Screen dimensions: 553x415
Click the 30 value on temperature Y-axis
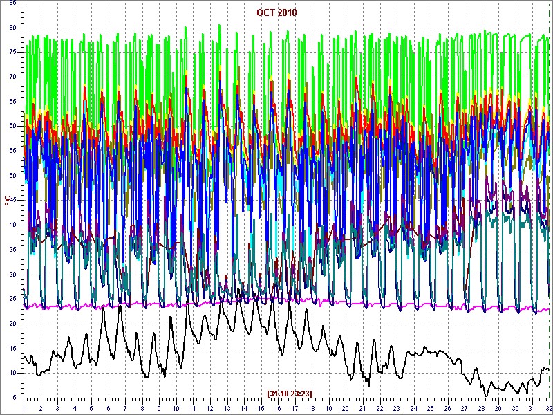(x=12, y=275)
